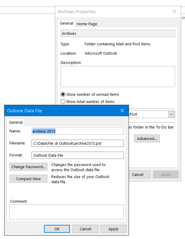Close the Outlook Data File dialog
185x239 pixels.
pos(122,110)
